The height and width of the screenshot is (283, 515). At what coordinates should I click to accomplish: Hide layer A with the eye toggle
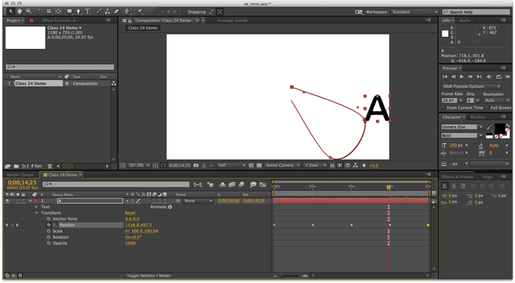(x=8, y=201)
